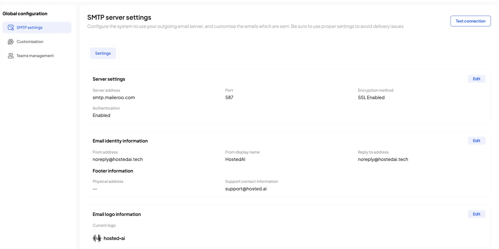This screenshot has height=249, width=499.
Task: Click the noreply@hostedai.tech from address
Action: point(117,159)
